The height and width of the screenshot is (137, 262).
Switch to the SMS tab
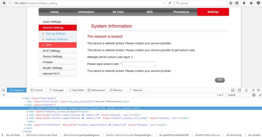[x=149, y=12]
